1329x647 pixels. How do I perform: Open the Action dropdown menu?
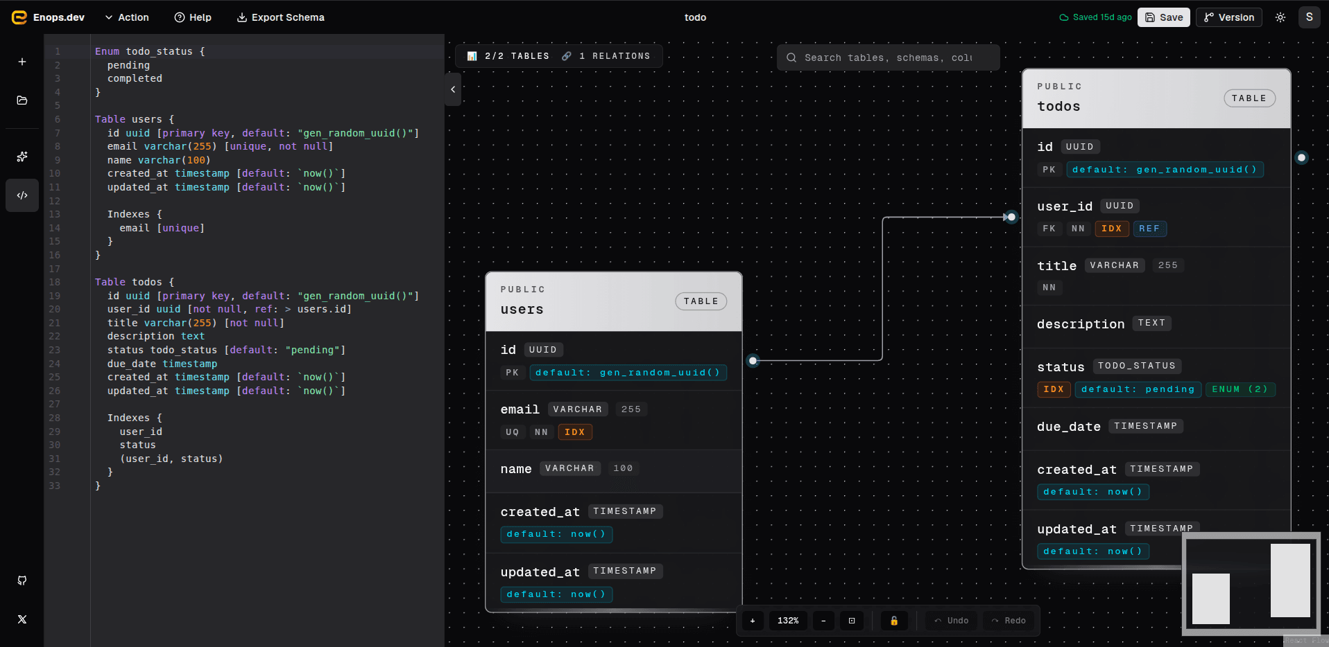127,17
